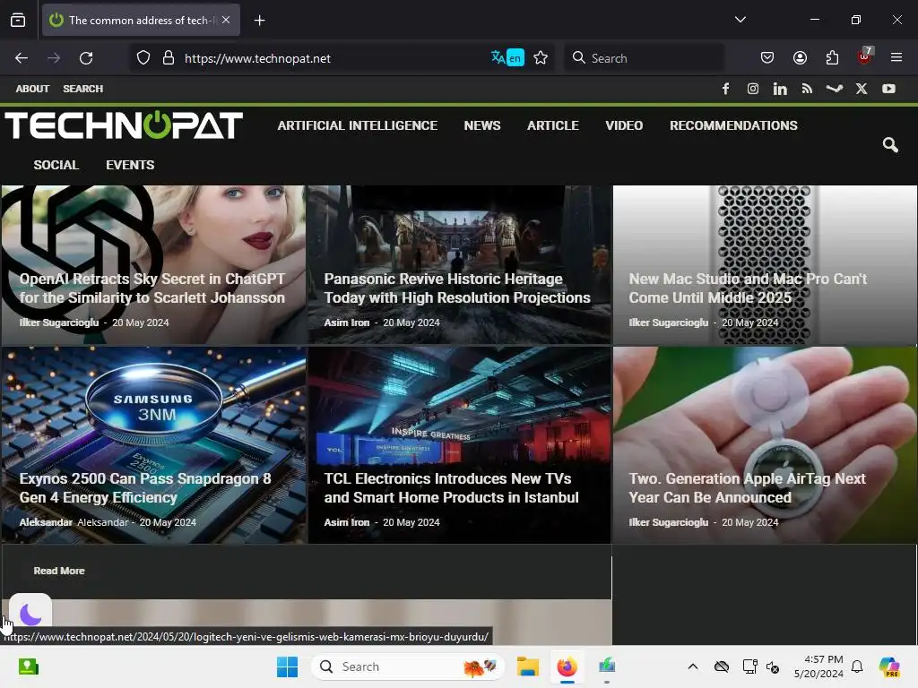Open the New Mac Studio article

[x=748, y=288]
